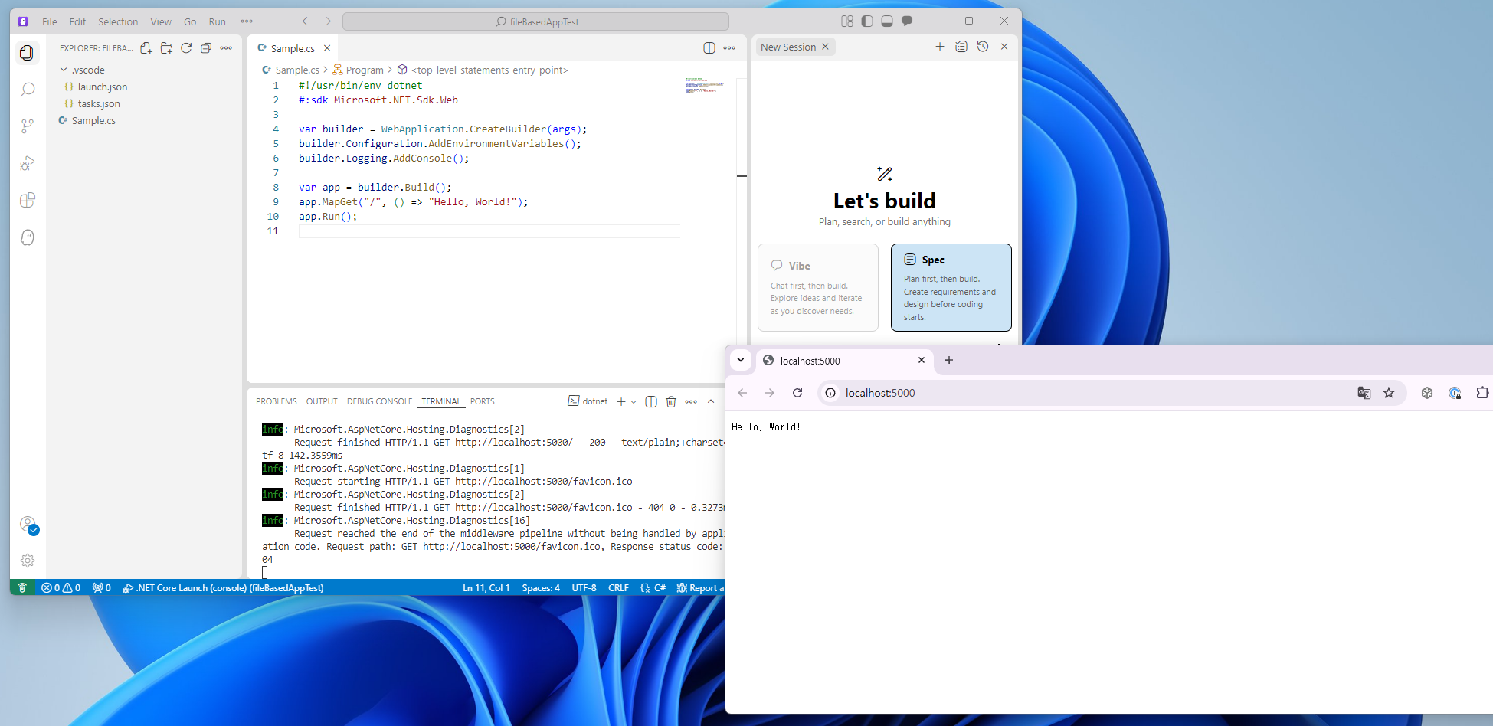
Task: Click the Program breadcrumb item
Action: click(x=358, y=70)
